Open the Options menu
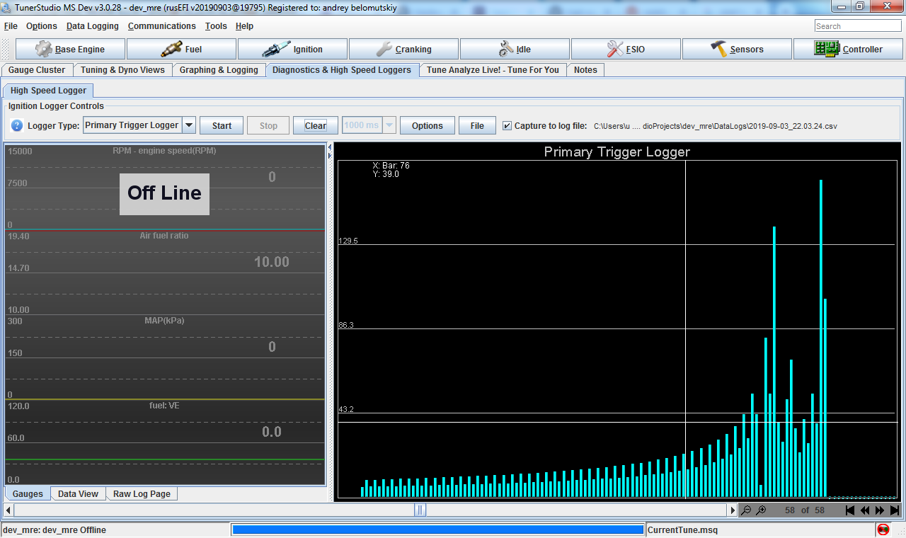This screenshot has width=906, height=538. click(x=42, y=26)
